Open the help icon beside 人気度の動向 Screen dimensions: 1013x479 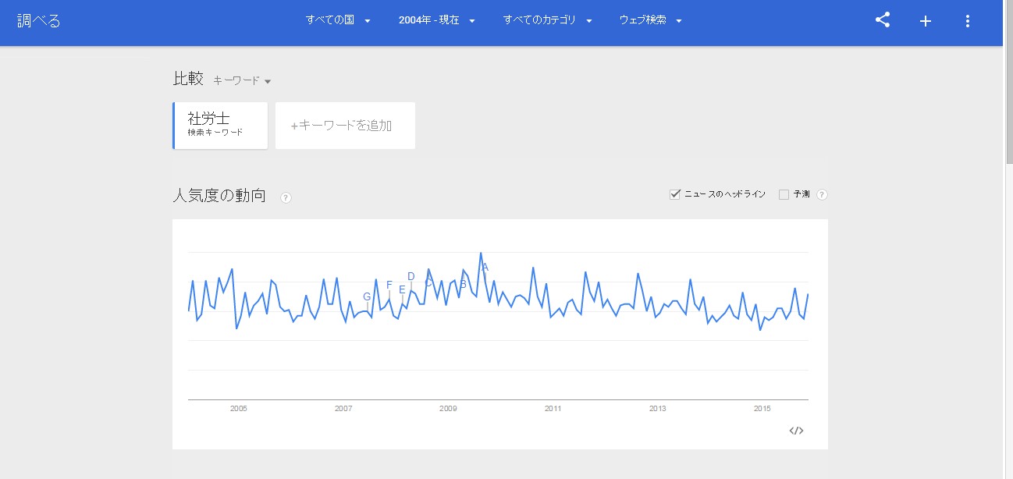tap(286, 197)
